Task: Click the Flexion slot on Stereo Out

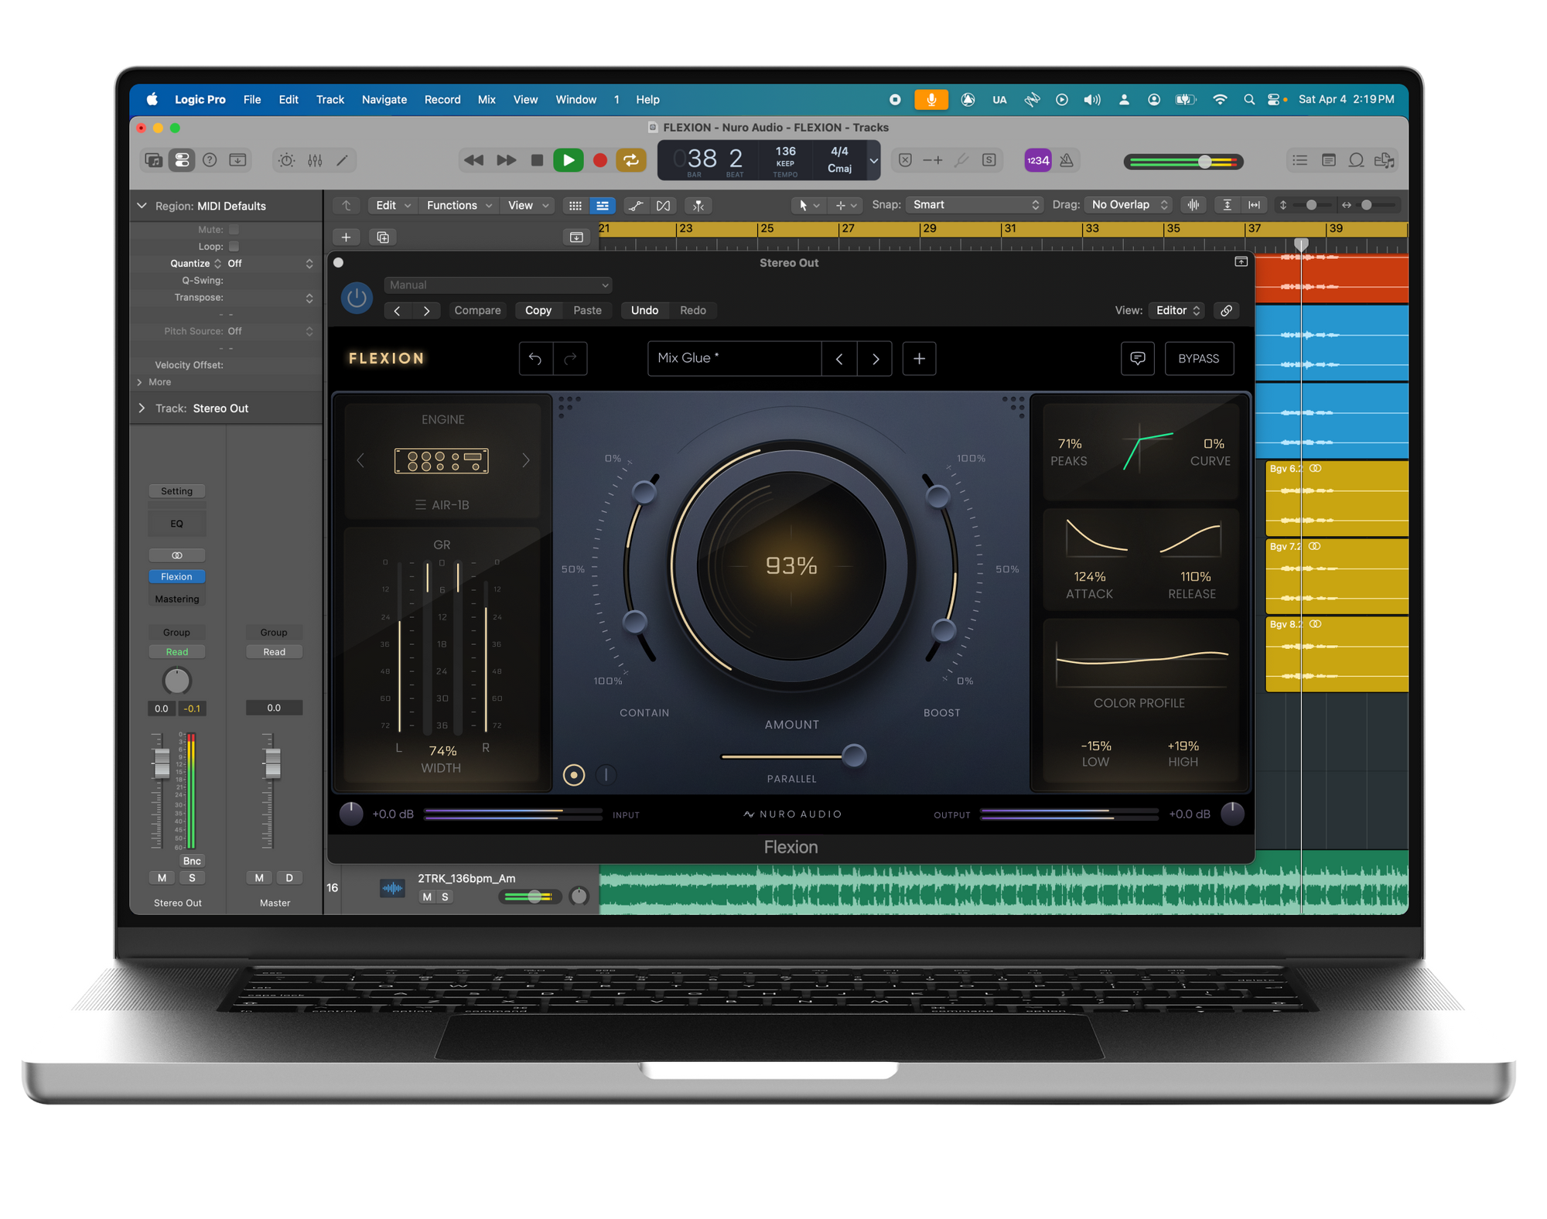Action: pyautogui.click(x=176, y=576)
